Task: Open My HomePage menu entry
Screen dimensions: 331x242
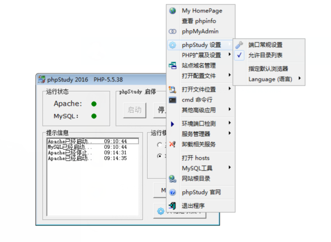Action: click(201, 10)
